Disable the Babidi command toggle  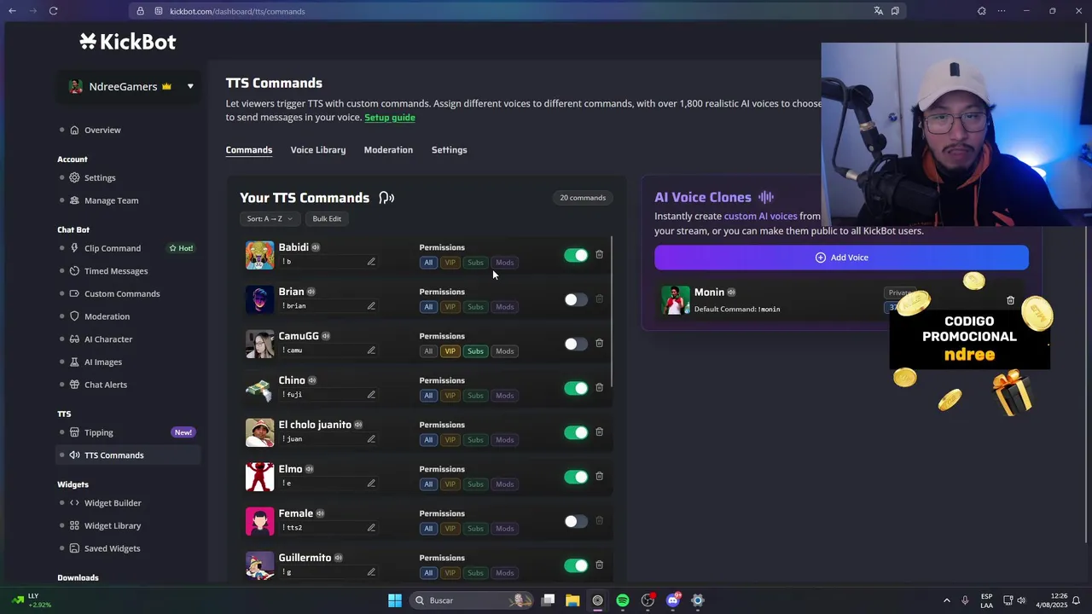pyautogui.click(x=576, y=255)
